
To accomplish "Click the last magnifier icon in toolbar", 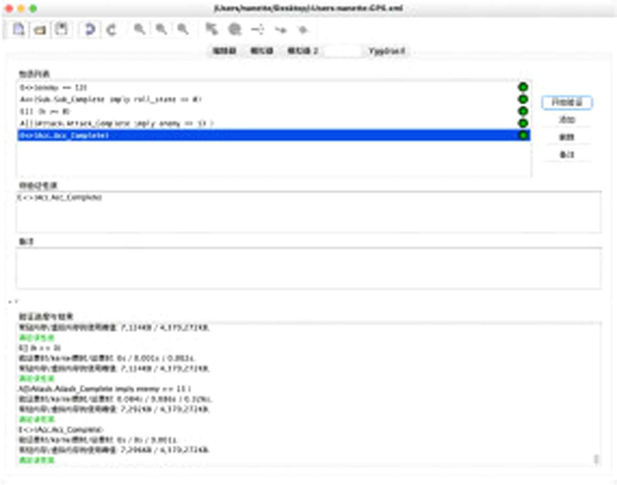I will (x=183, y=30).
